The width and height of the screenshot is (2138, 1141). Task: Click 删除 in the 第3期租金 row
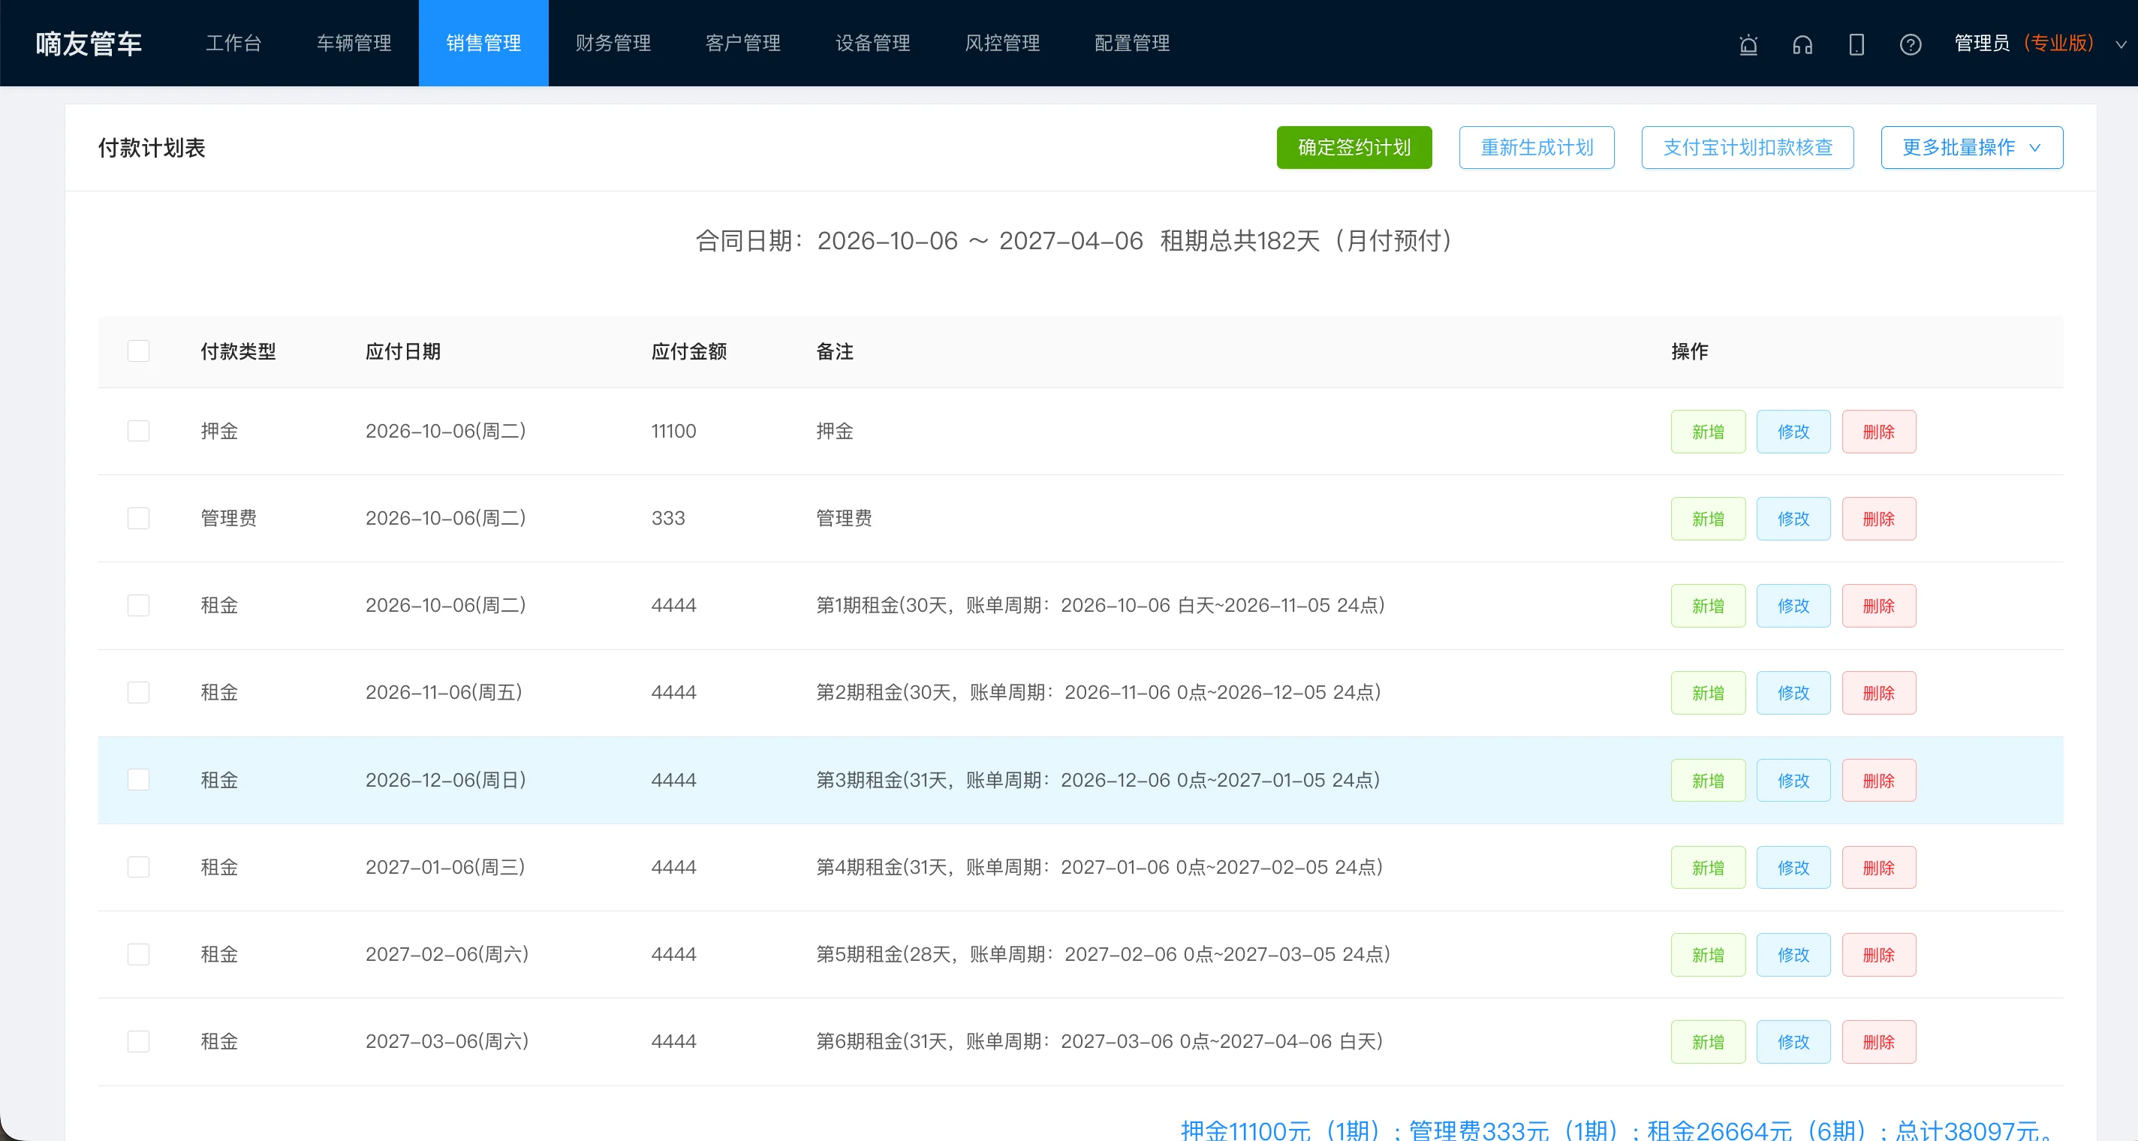tap(1879, 781)
